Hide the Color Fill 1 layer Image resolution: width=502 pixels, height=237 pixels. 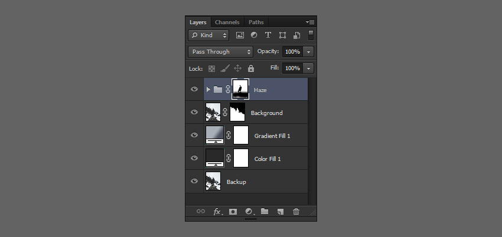(194, 158)
